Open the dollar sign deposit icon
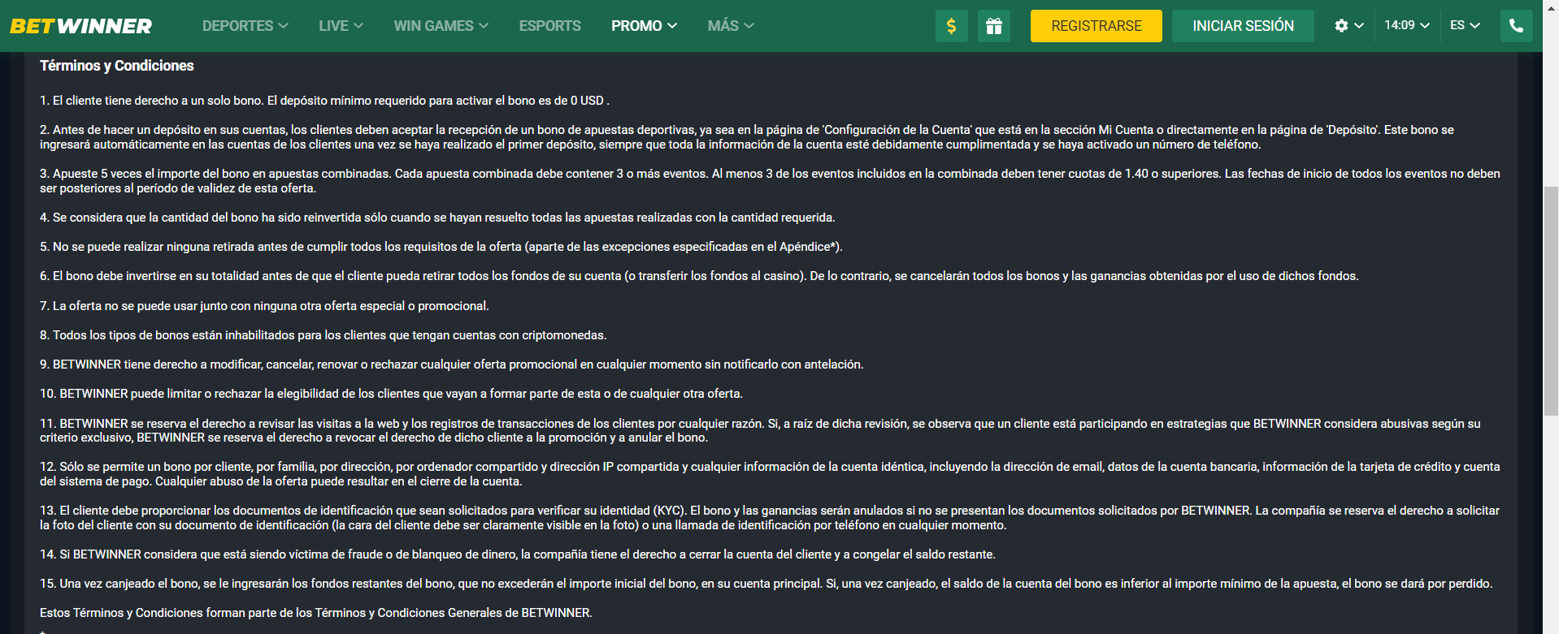 point(951,26)
